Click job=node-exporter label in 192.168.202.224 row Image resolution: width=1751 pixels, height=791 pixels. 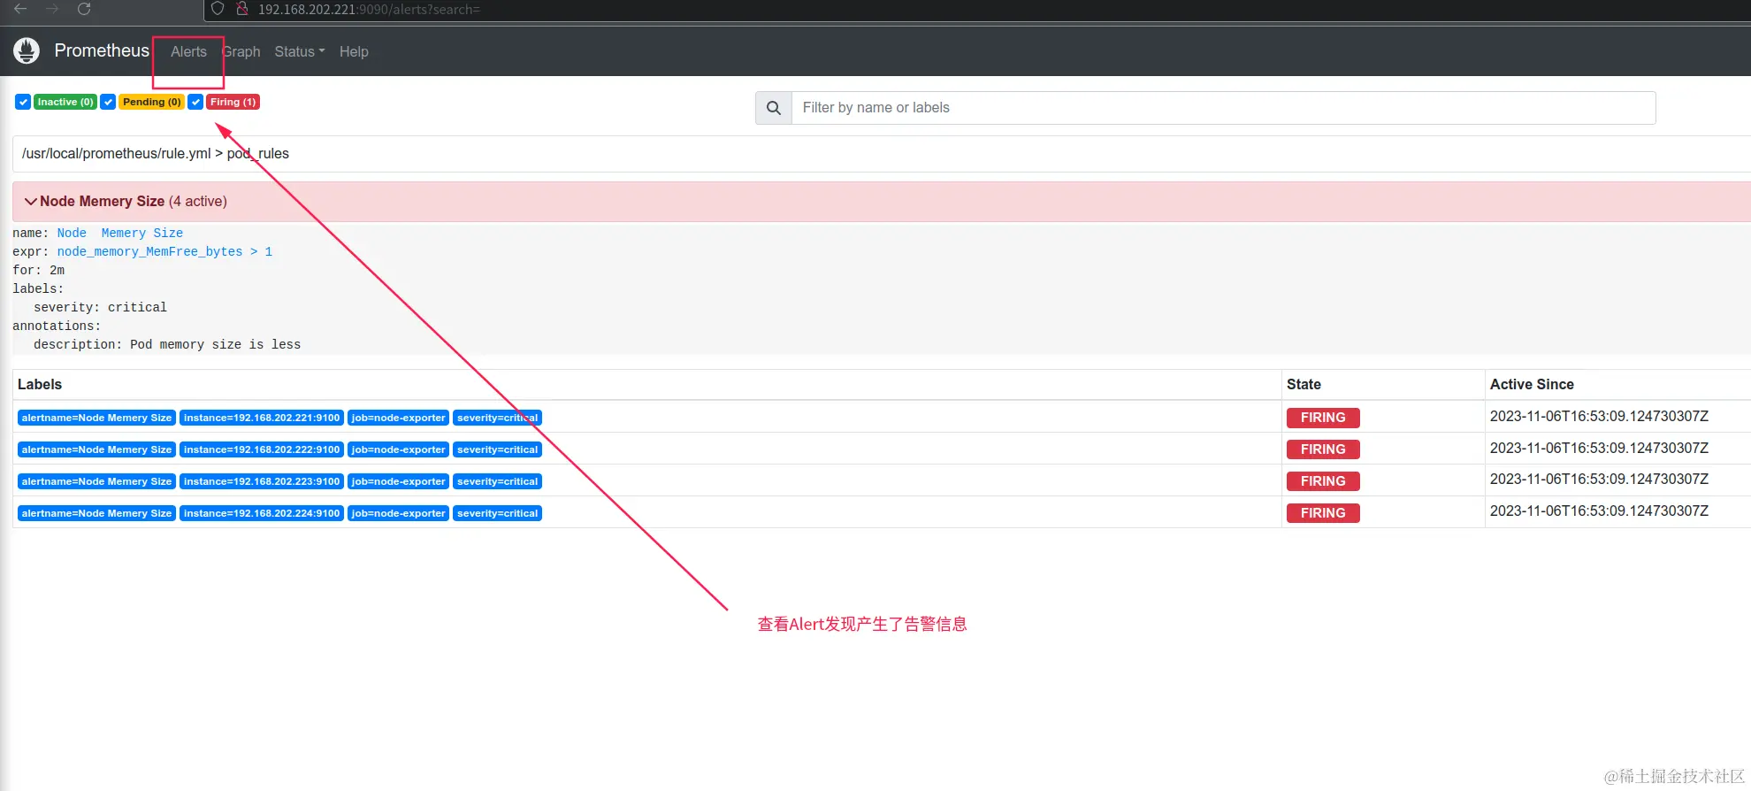[x=398, y=513]
